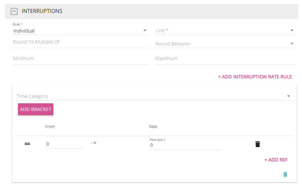Click the Round To Multiple Of field

click(x=80, y=42)
